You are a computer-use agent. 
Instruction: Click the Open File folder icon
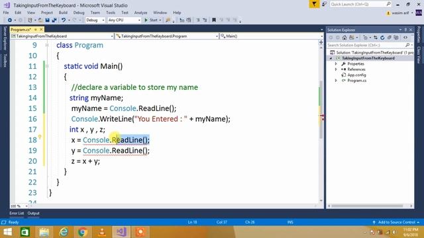[x=40, y=20]
